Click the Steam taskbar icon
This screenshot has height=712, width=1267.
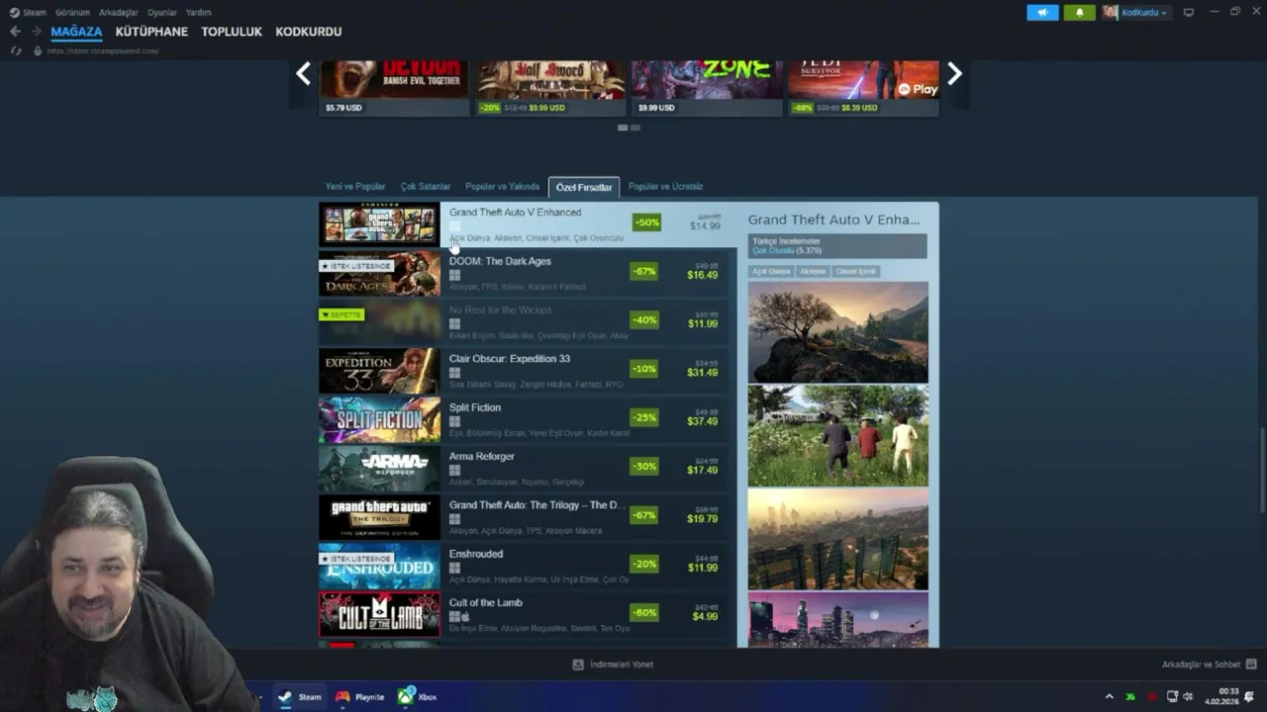300,696
